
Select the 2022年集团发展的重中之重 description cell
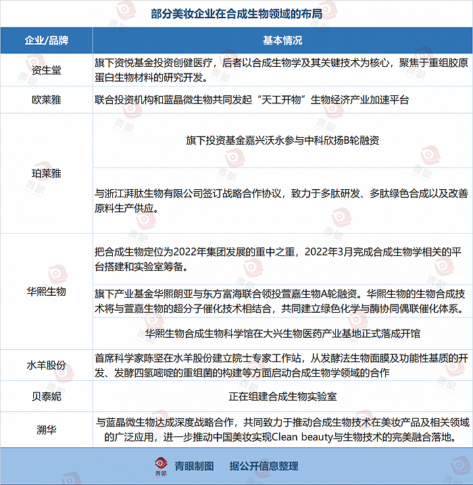(x=282, y=259)
